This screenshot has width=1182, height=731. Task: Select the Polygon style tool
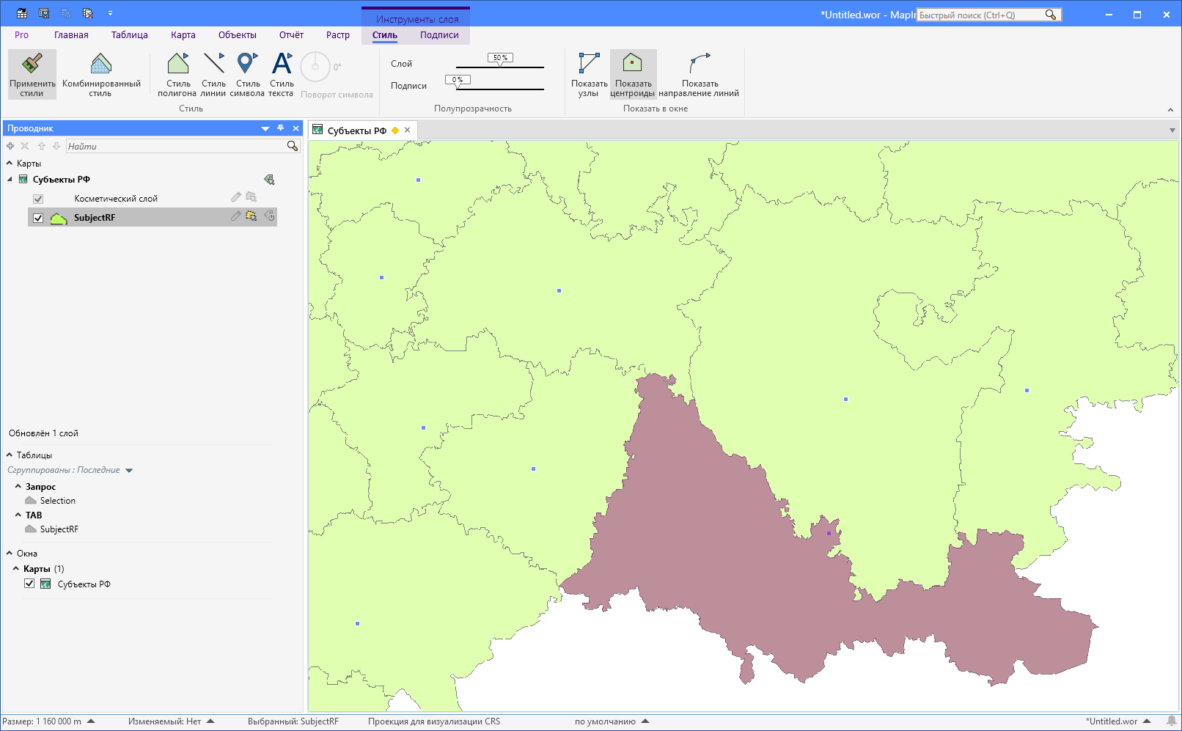tap(177, 65)
